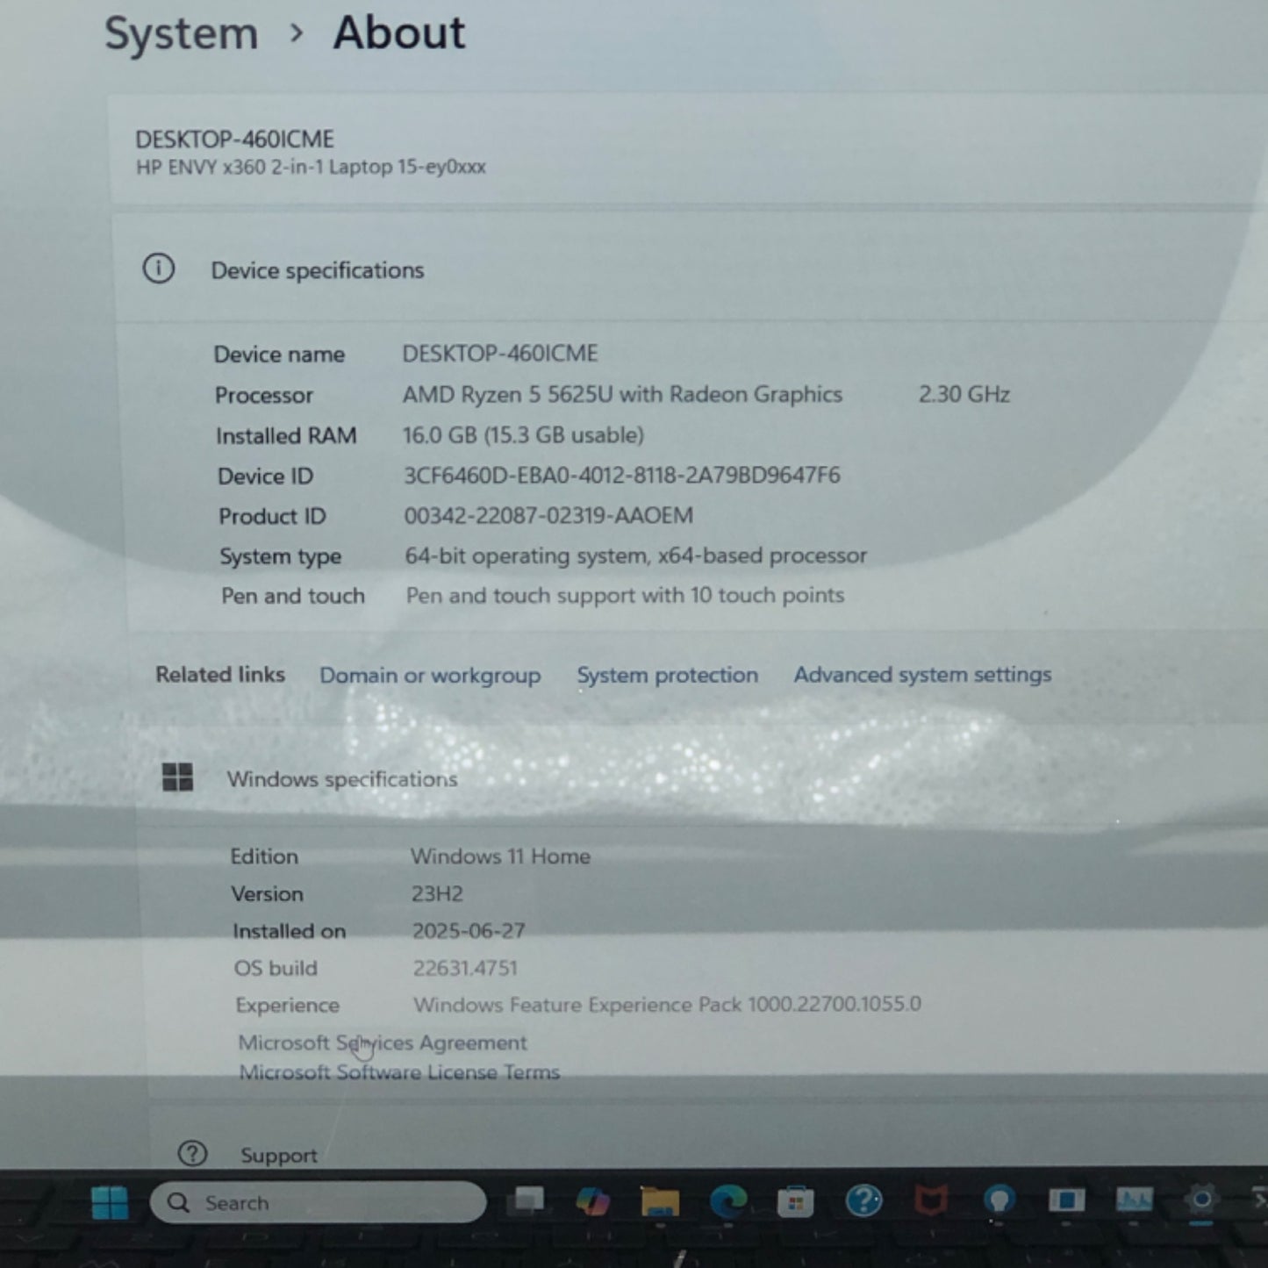Viewport: 1268px width, 1268px height.
Task: Select the 16.0 GB installed RAM value
Action: pos(524,435)
